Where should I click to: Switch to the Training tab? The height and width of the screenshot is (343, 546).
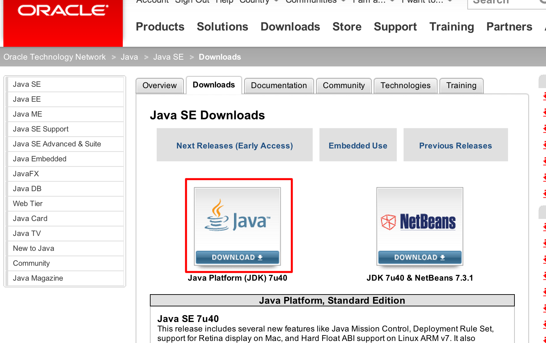coord(462,86)
